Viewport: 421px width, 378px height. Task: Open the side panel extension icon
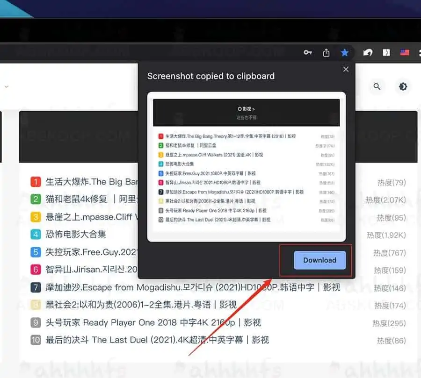[x=386, y=52]
